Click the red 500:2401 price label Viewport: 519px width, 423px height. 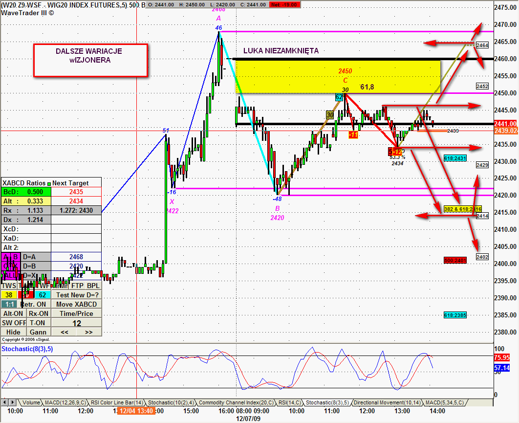click(455, 260)
